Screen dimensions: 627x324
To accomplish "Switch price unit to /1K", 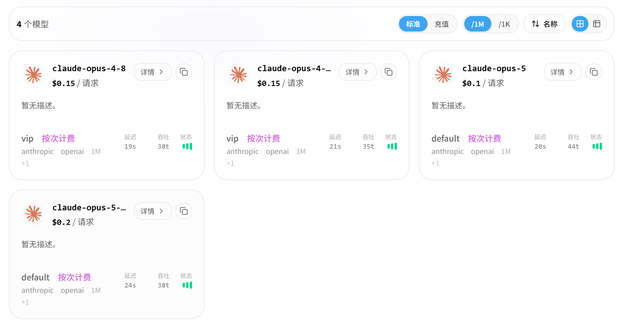I will (504, 24).
